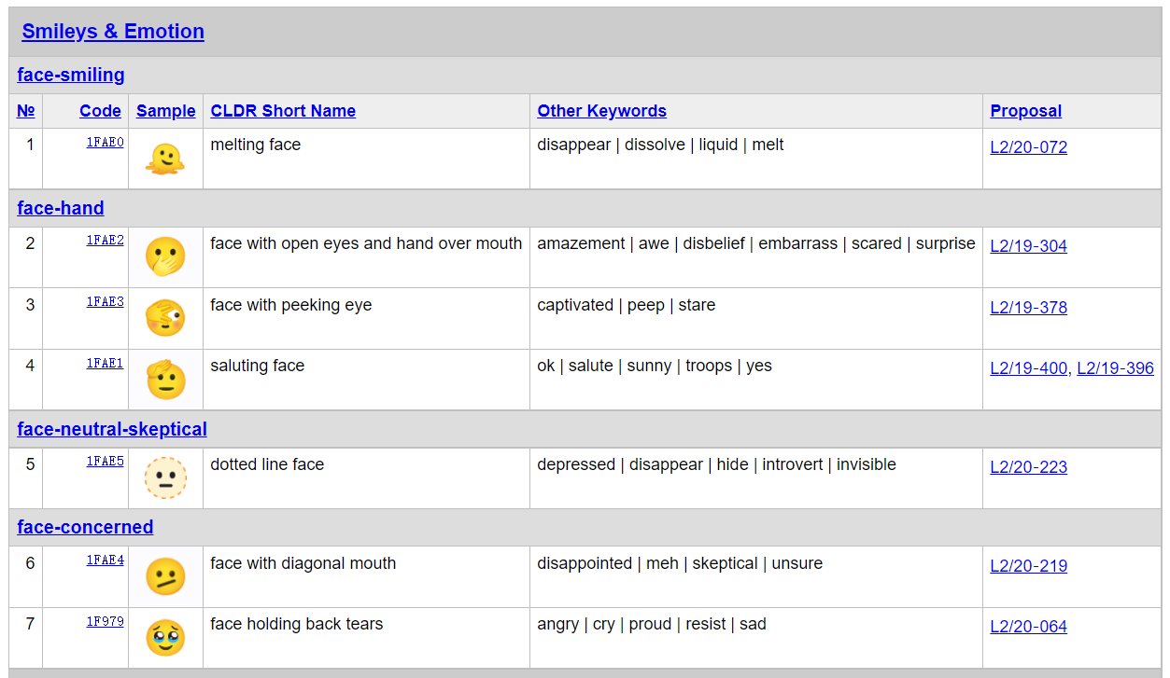
Task: Click the Sample column header
Action: [x=165, y=111]
